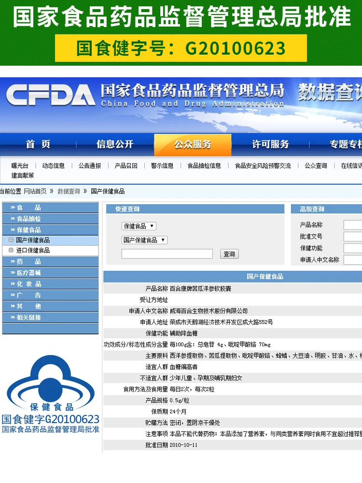
Task: Click product specification 0.5g/粒
Action: click(x=180, y=400)
